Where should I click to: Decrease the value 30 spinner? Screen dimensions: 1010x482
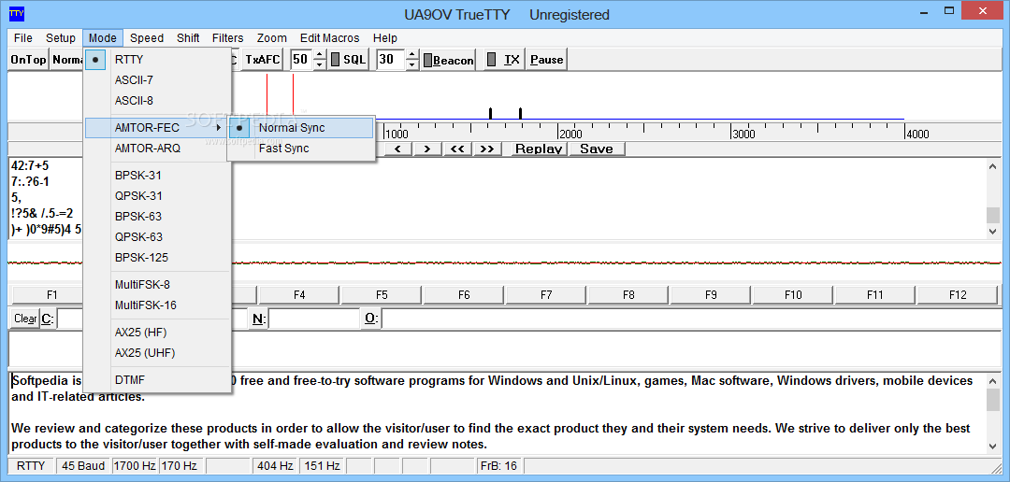[413, 65]
